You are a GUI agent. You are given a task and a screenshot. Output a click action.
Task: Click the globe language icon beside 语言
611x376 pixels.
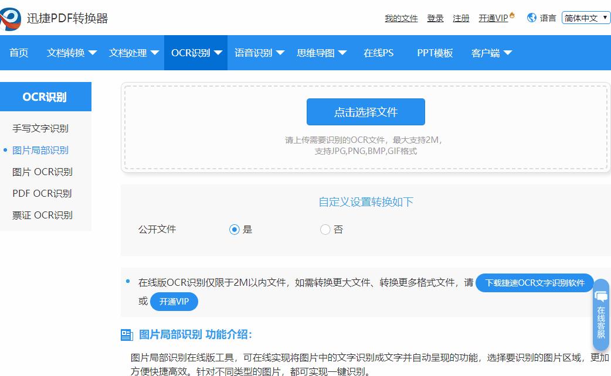pyautogui.click(x=532, y=18)
